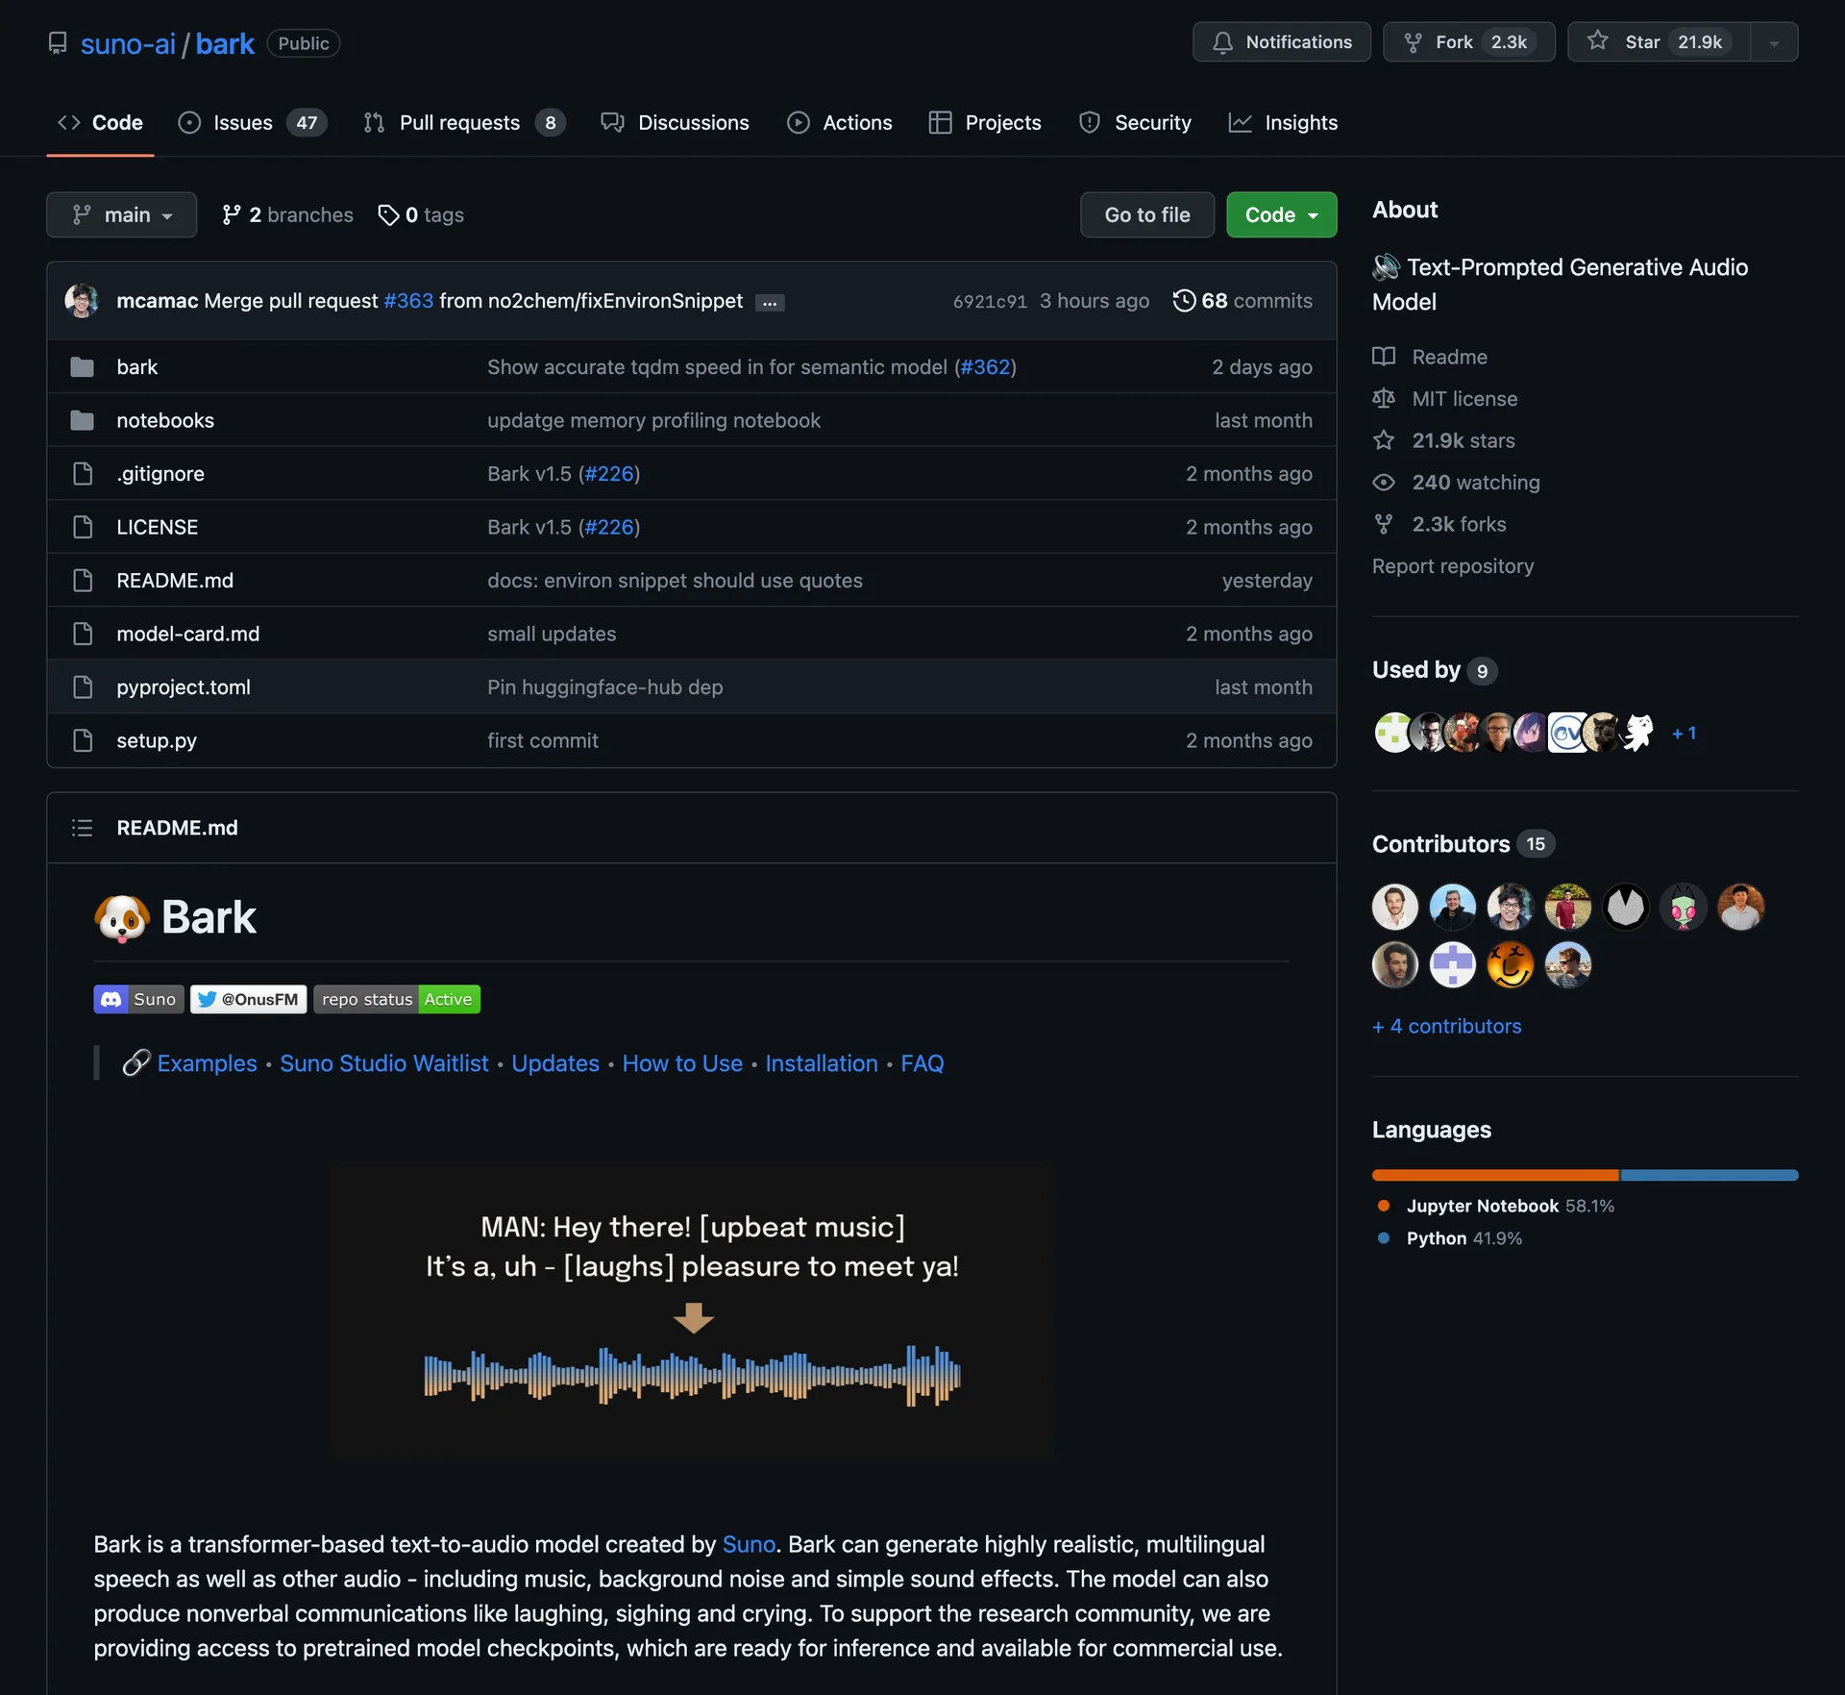The image size is (1845, 1695).
Task: Open commit hash 6921c91
Action: [990, 302]
